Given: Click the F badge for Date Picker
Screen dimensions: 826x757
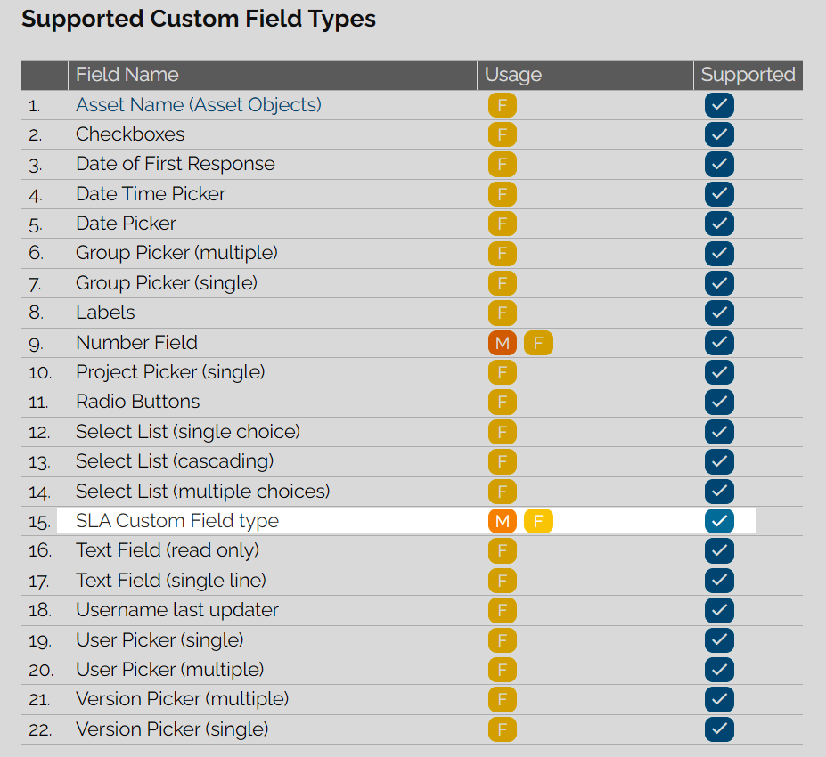Looking at the screenshot, I should pyautogui.click(x=502, y=224).
